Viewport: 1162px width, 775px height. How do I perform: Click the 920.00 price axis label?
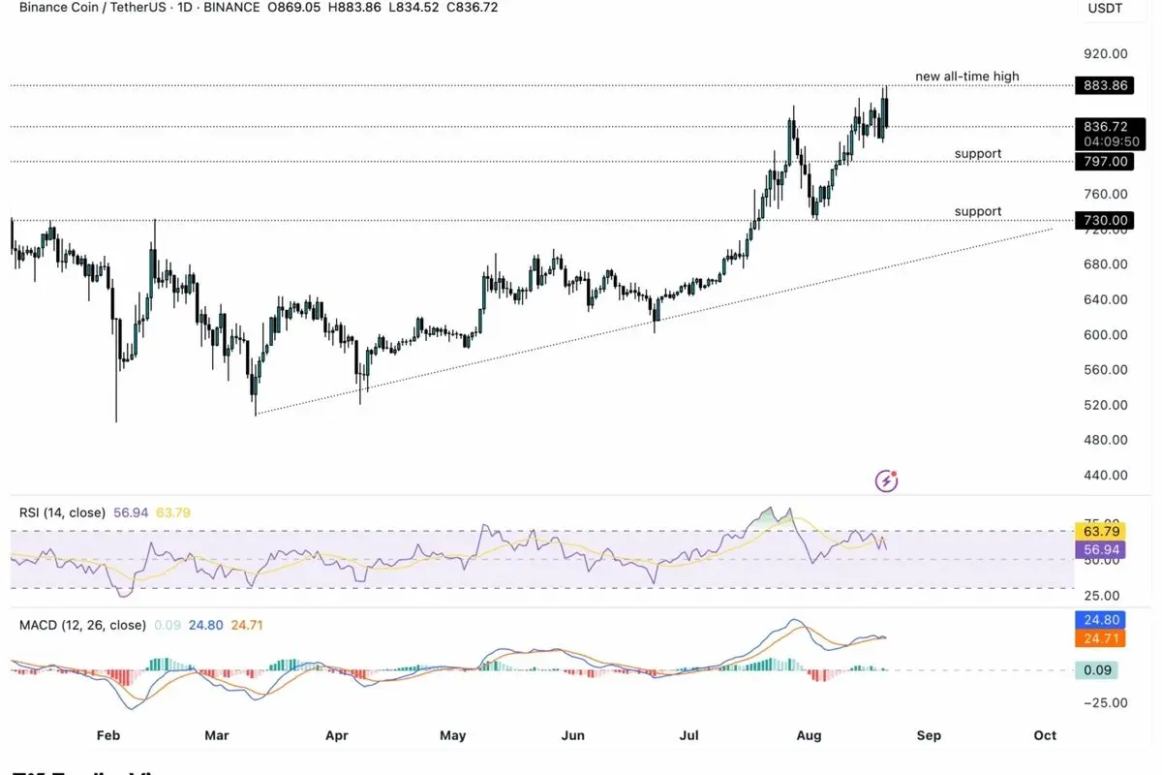(1105, 53)
